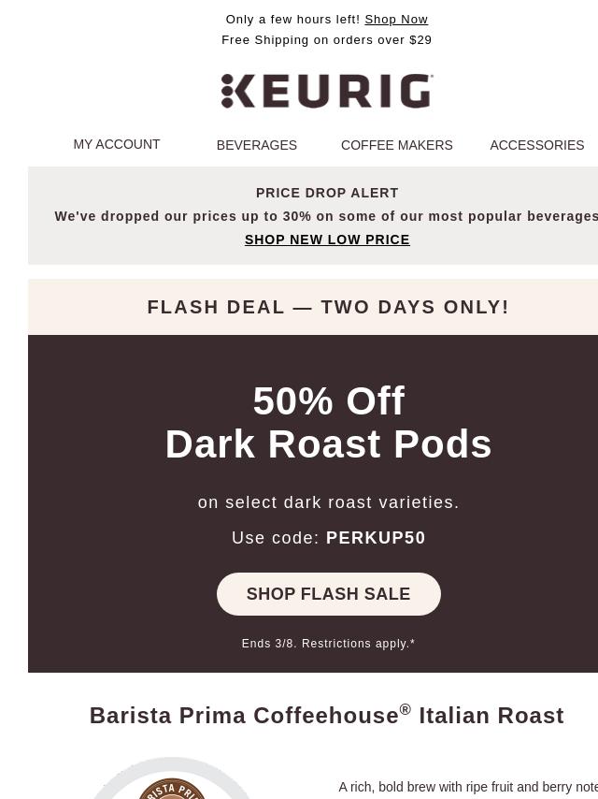Click Only a few hours left text
This screenshot has width=598, height=799.
292,20
